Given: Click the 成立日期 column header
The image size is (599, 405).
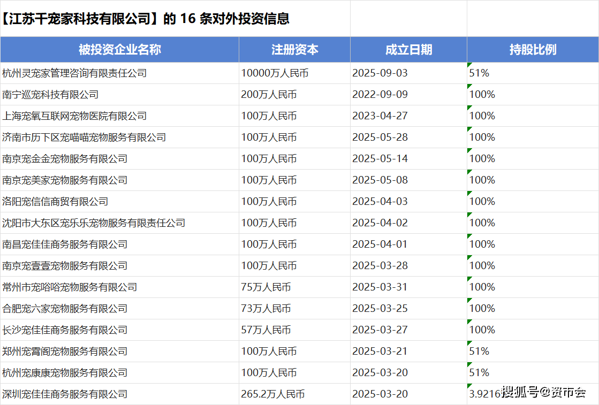Looking at the screenshot, I should 408,50.
